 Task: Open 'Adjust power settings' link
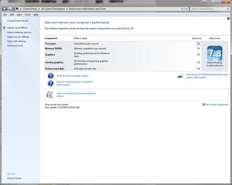[18, 37]
